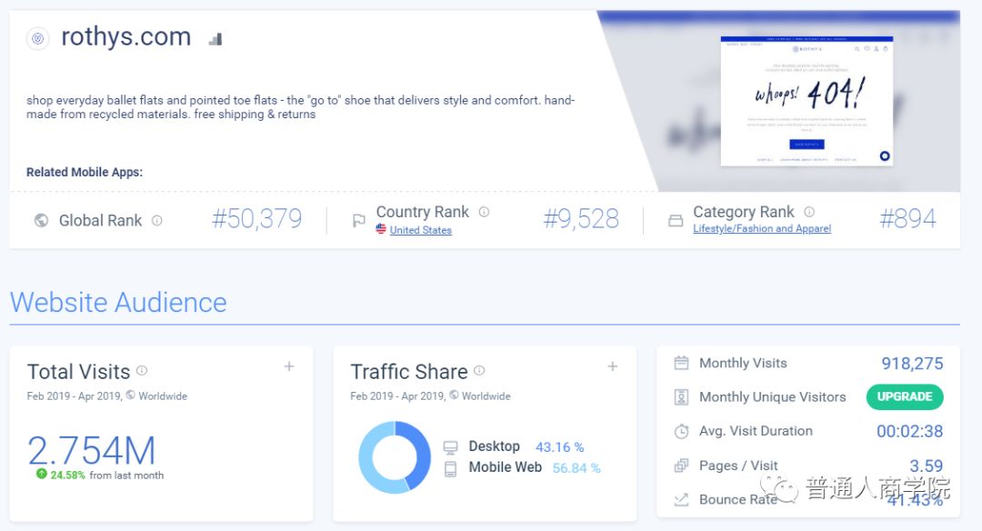
Task: Click the info icon next to Total Visits
Action: pos(142,371)
